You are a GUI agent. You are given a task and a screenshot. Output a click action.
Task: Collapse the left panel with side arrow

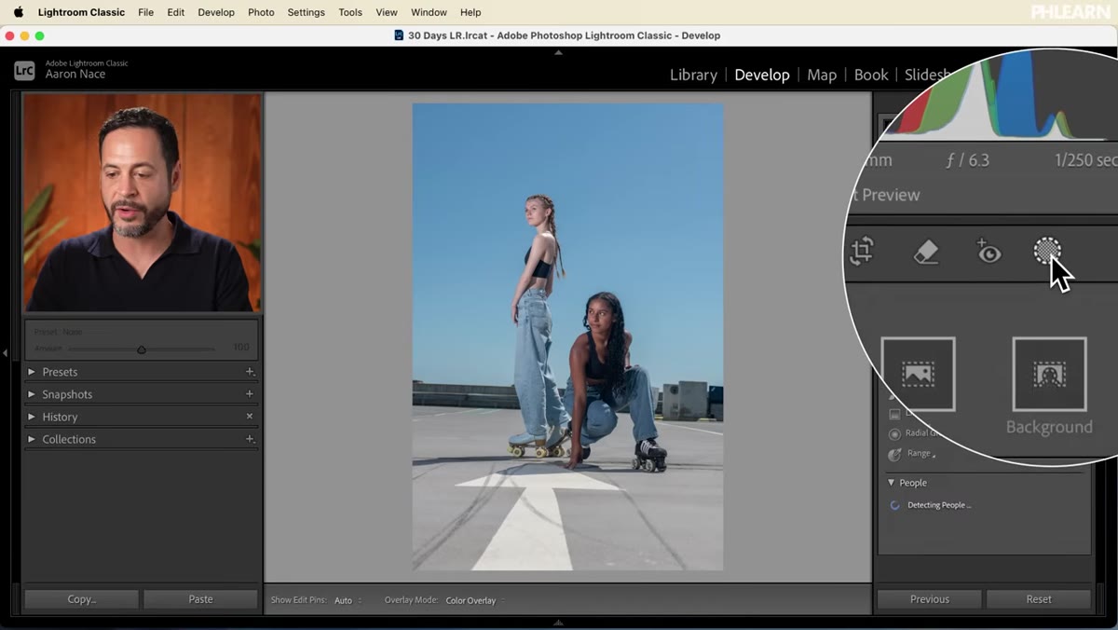tap(5, 353)
